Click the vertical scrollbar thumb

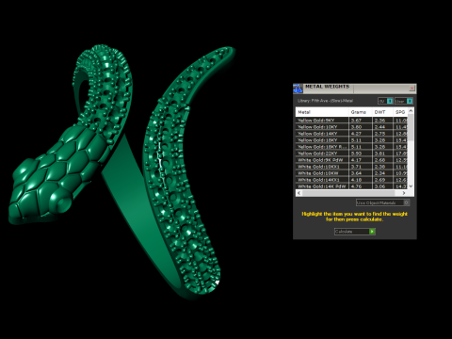pyautogui.click(x=411, y=127)
